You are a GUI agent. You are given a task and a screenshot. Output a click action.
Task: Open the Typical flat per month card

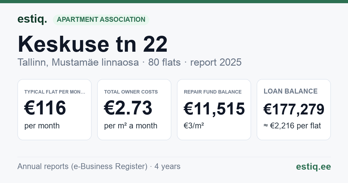[55, 110]
